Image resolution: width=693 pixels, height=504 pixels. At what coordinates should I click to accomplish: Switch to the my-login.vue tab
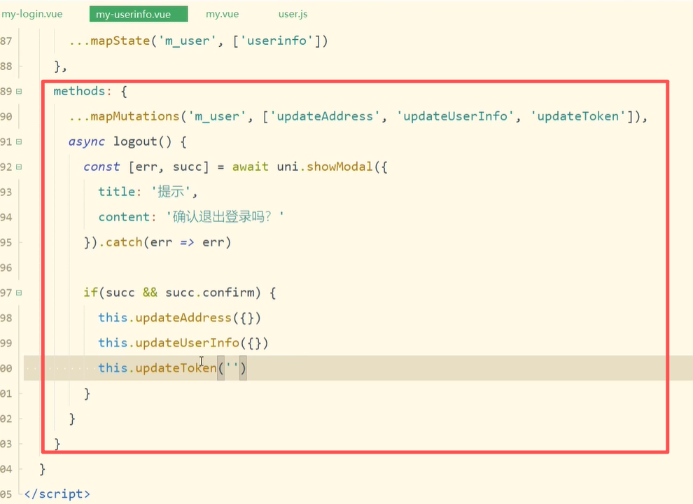pyautogui.click(x=31, y=14)
